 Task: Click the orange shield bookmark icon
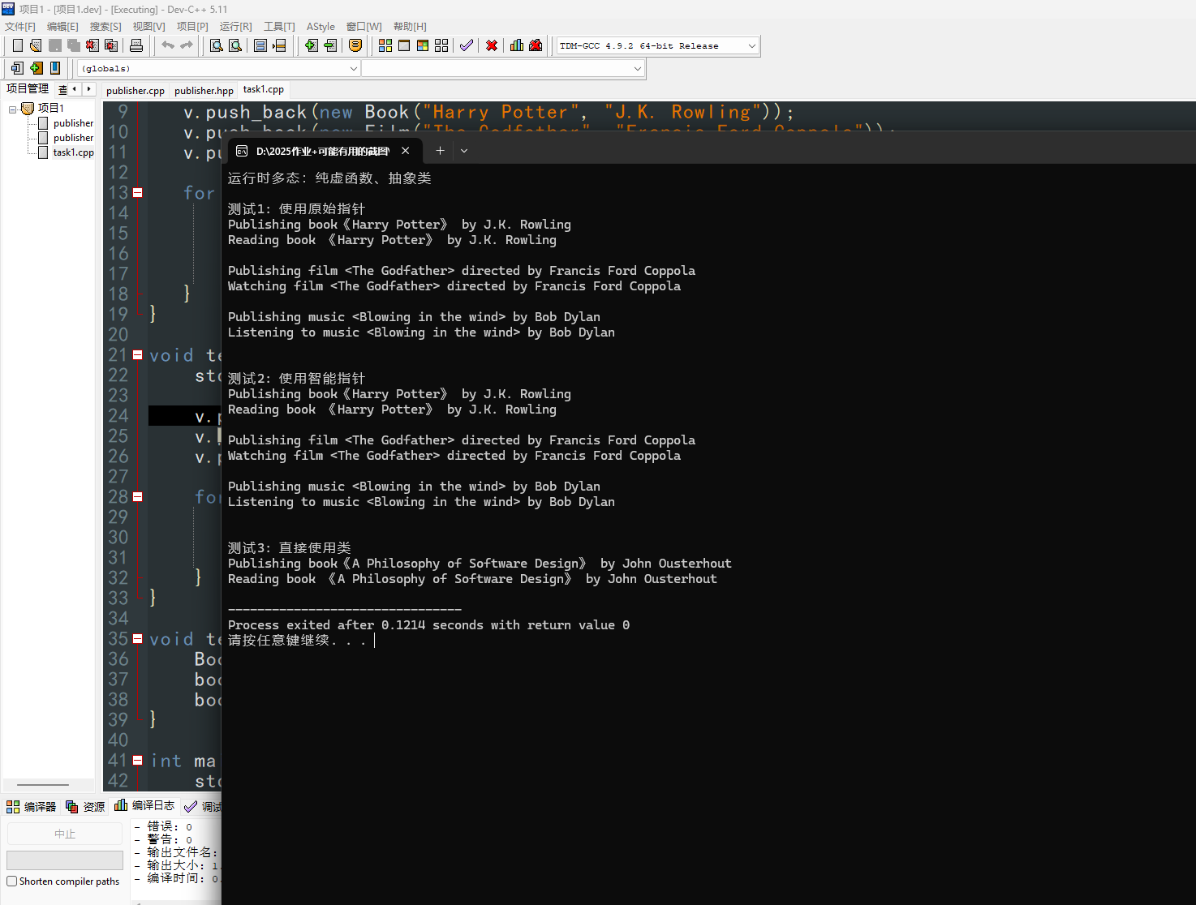(x=355, y=45)
